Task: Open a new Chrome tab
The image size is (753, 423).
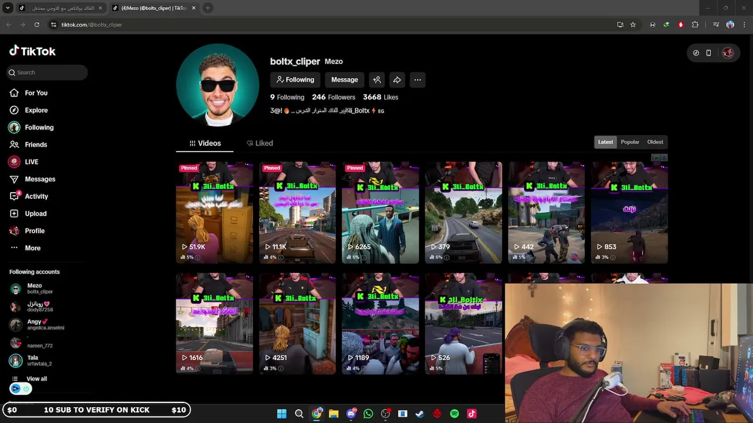Action: (208, 8)
